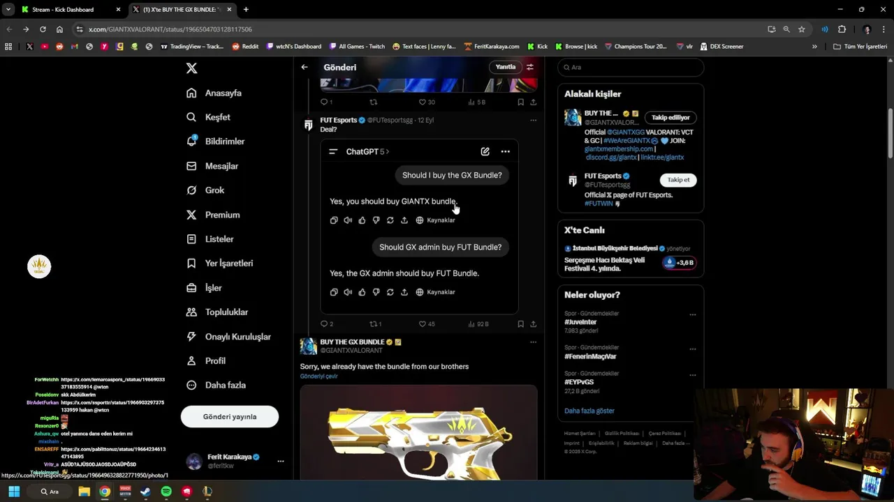Open the Reddit bookmark
Viewport: 894px width, 502px height.
(245, 47)
